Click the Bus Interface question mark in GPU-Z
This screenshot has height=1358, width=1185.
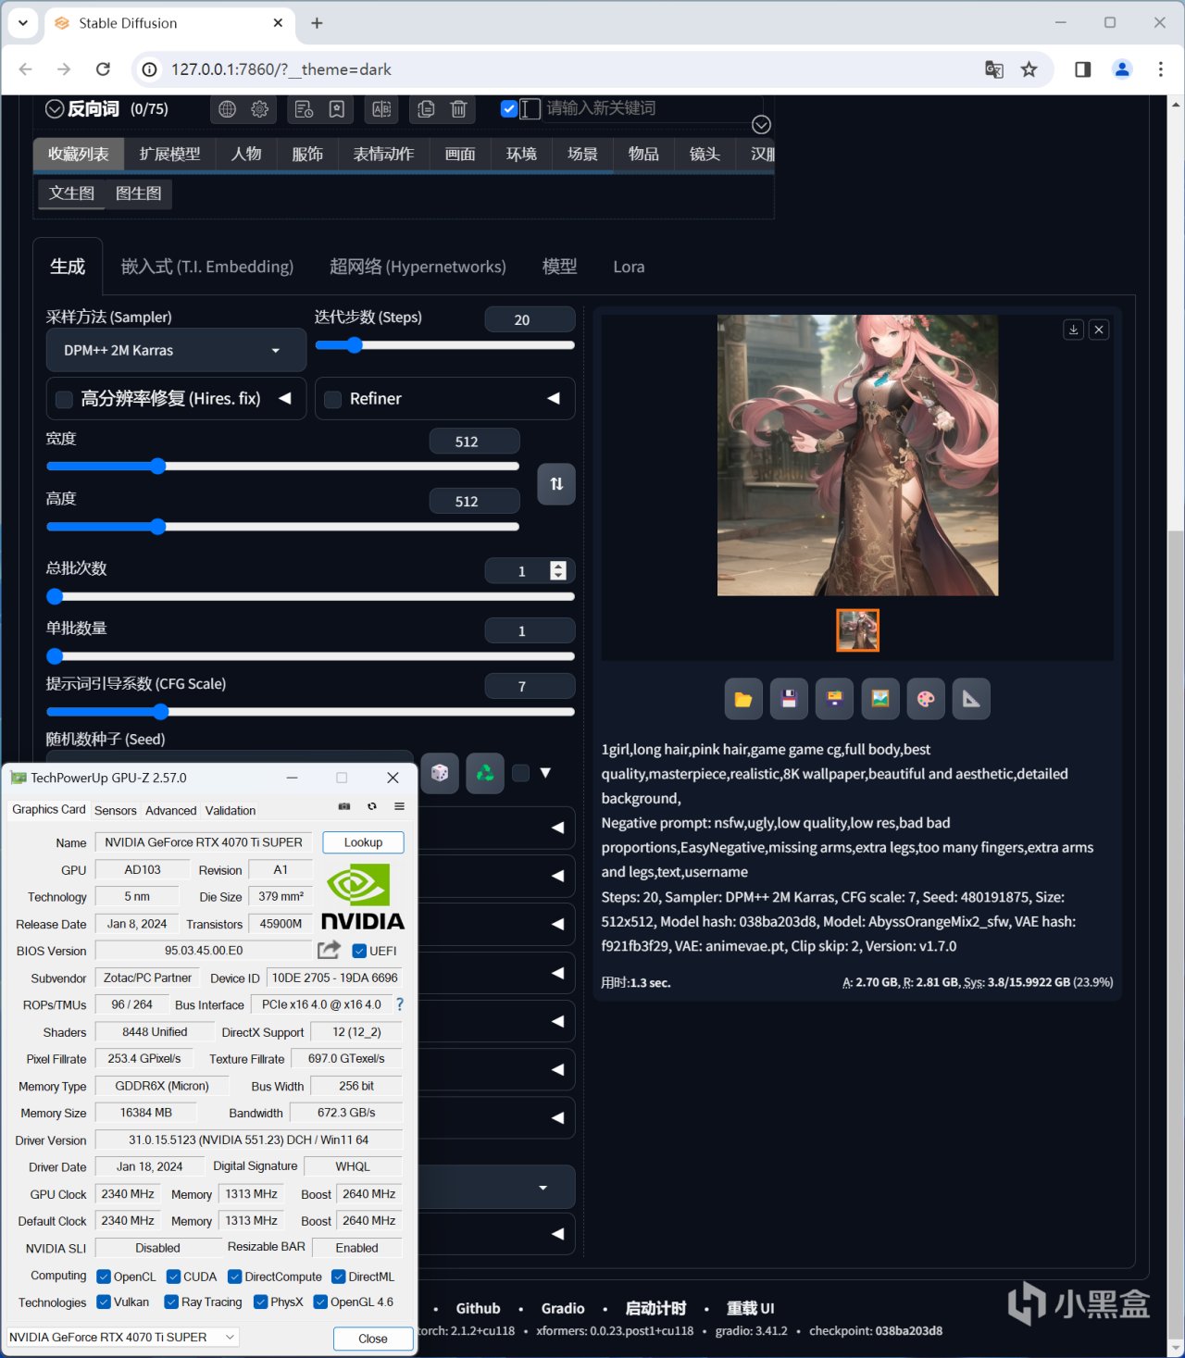tap(400, 1004)
